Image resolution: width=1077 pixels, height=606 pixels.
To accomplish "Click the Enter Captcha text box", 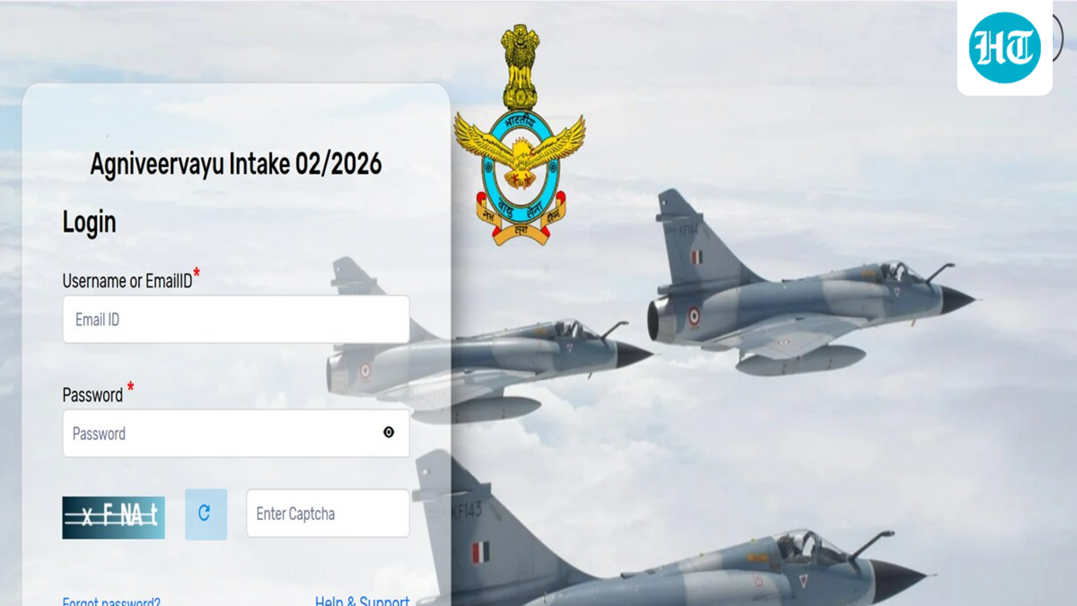I will 328,513.
